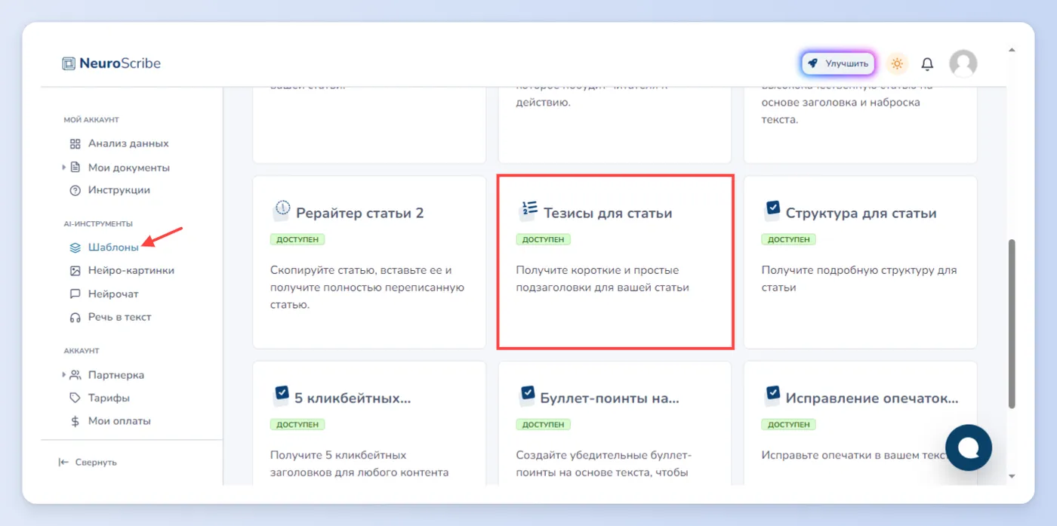The width and height of the screenshot is (1057, 526).
Task: Click the 5 кликбейтных template icon
Action: [281, 395]
